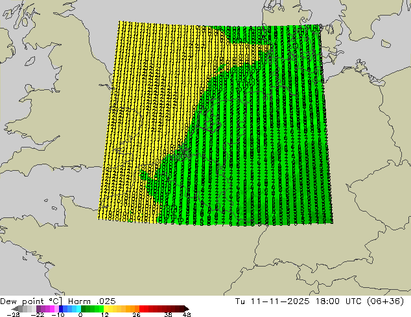Click the gray left arrow of legend bar
The image size is (411, 317).
[x=15, y=309]
